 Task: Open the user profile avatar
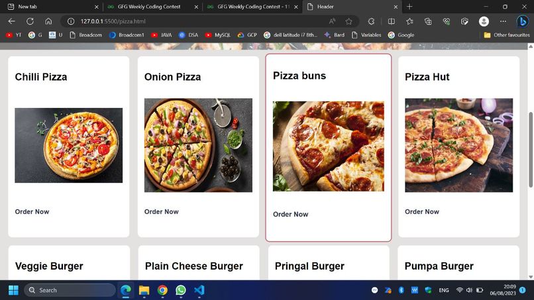(484, 21)
